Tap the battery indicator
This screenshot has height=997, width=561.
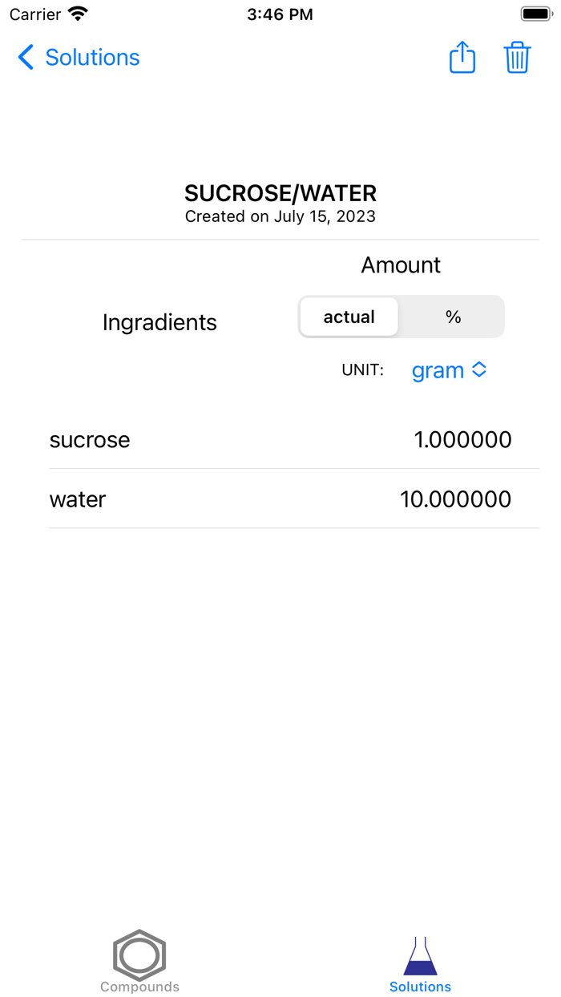click(x=534, y=13)
